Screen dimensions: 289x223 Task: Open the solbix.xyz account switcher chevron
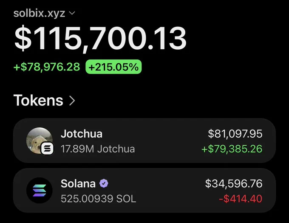click(x=72, y=13)
